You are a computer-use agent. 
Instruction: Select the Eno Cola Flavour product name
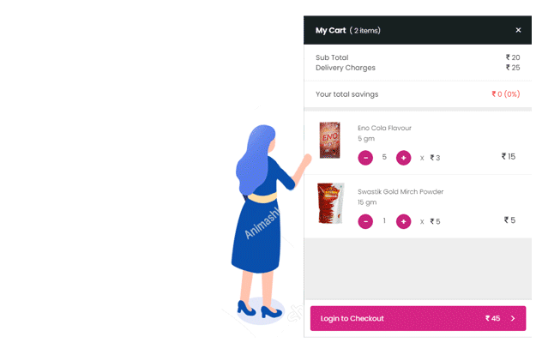click(384, 128)
